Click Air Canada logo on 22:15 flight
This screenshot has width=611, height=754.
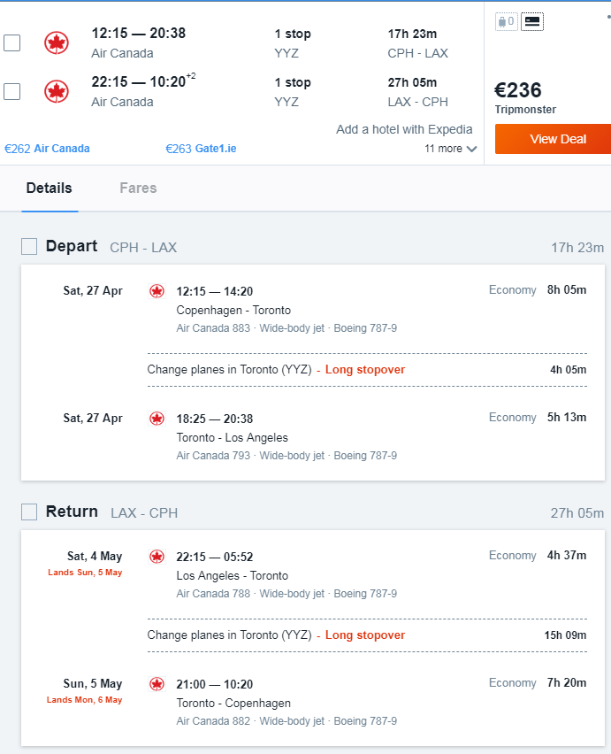(x=57, y=91)
